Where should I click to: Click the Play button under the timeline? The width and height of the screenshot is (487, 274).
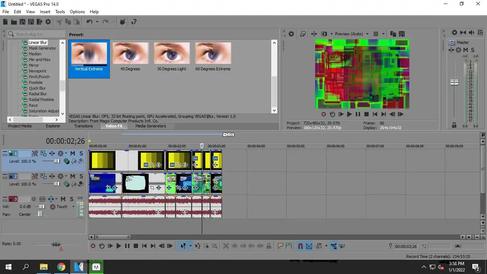[119, 246]
